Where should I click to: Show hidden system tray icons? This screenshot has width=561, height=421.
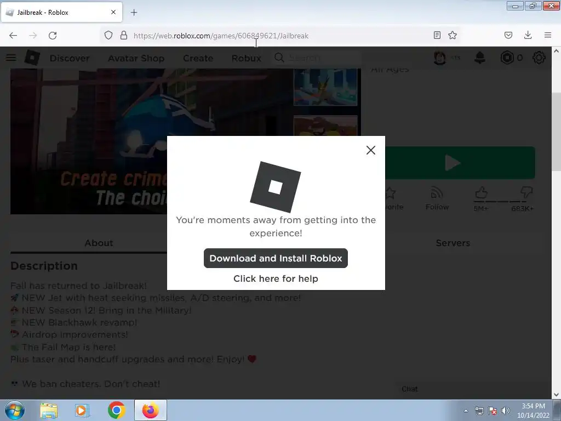point(466,411)
